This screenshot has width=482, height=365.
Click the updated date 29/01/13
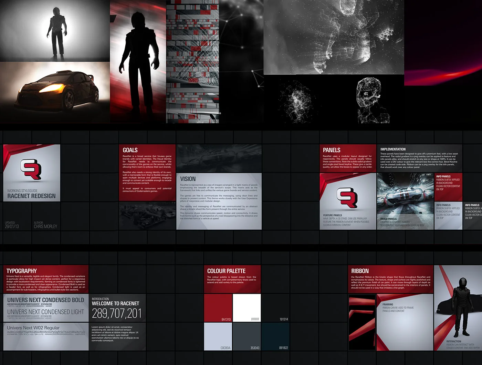click(x=12, y=227)
